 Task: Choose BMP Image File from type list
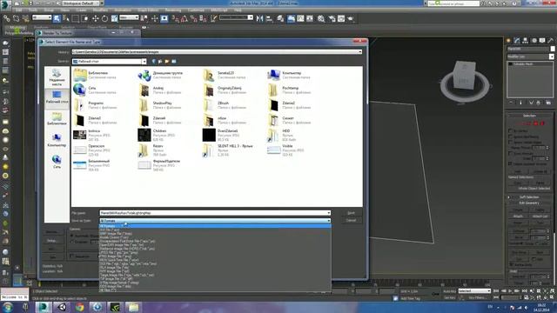(116, 234)
